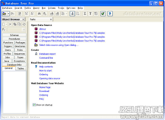The width and height of the screenshot is (165, 120).
Task: Switch to the Schemas tab
Action: tap(14, 35)
